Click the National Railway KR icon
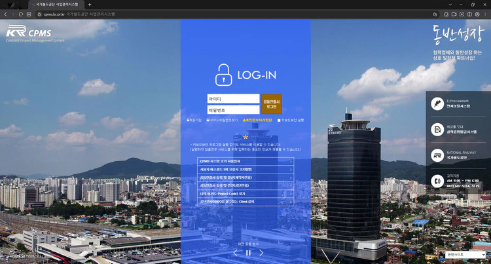The image size is (491, 264). tap(437, 155)
